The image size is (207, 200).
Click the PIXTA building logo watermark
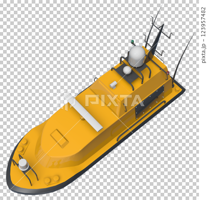[65, 100]
